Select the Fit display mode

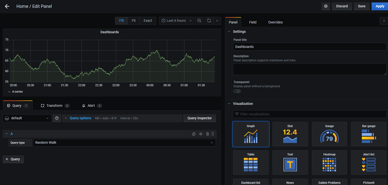[x=134, y=21]
